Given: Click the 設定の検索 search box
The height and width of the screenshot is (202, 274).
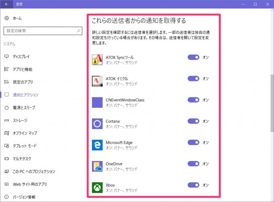Looking at the screenshot, I should pos(43,31).
